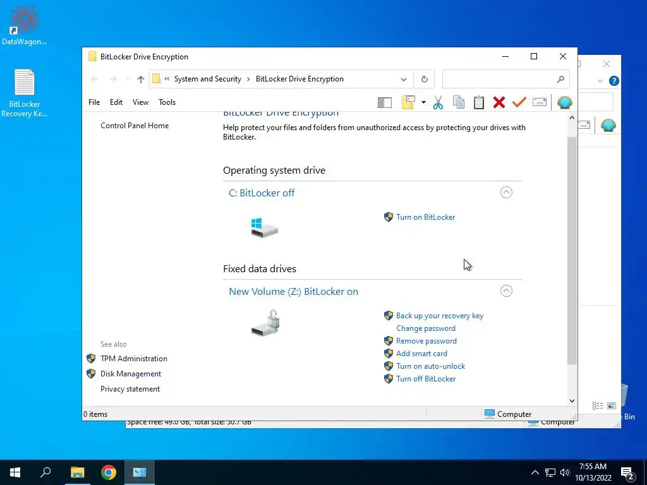Viewport: 647px width, 485px height.
Task: Click Turn on BitLocker link
Action: pos(425,217)
